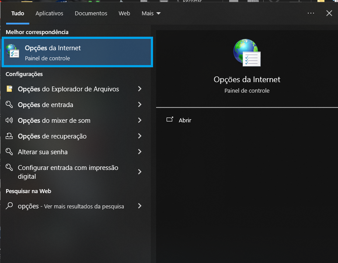Viewport: 338px width, 263px height.
Task: Expand chevron for Configurar entrada com impressão digital
Action: 139,172
